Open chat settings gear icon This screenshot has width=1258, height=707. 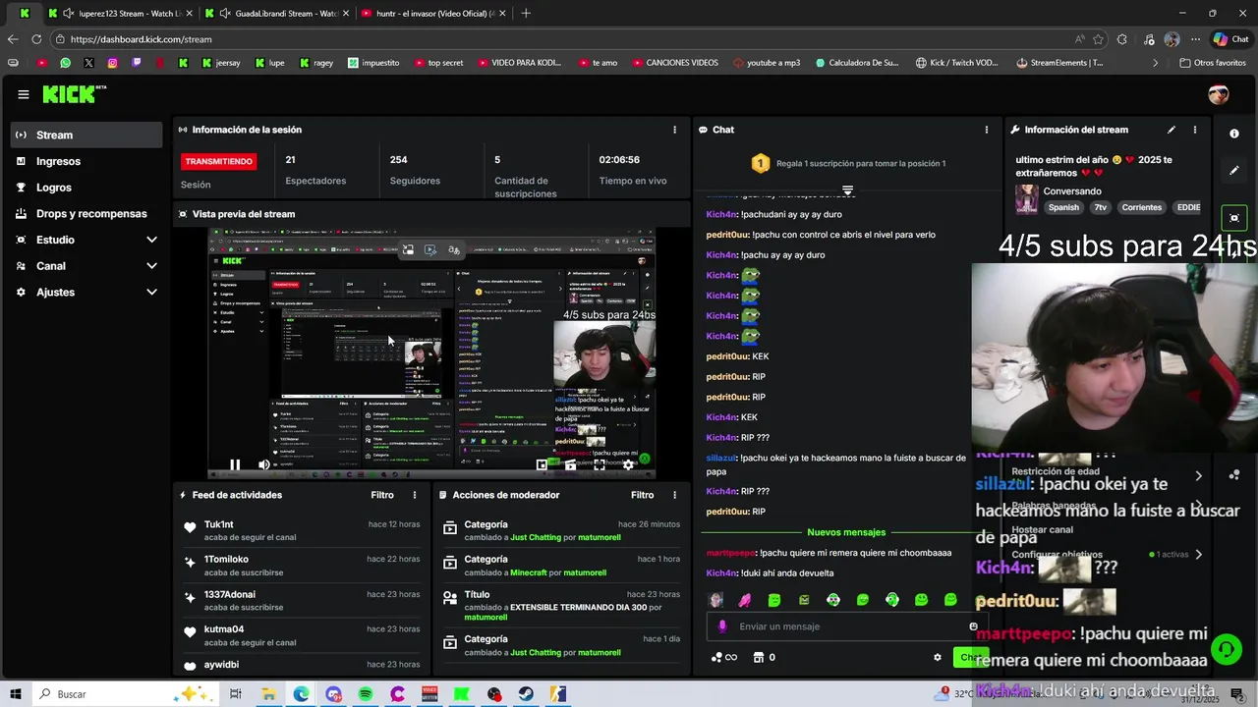[x=938, y=658]
